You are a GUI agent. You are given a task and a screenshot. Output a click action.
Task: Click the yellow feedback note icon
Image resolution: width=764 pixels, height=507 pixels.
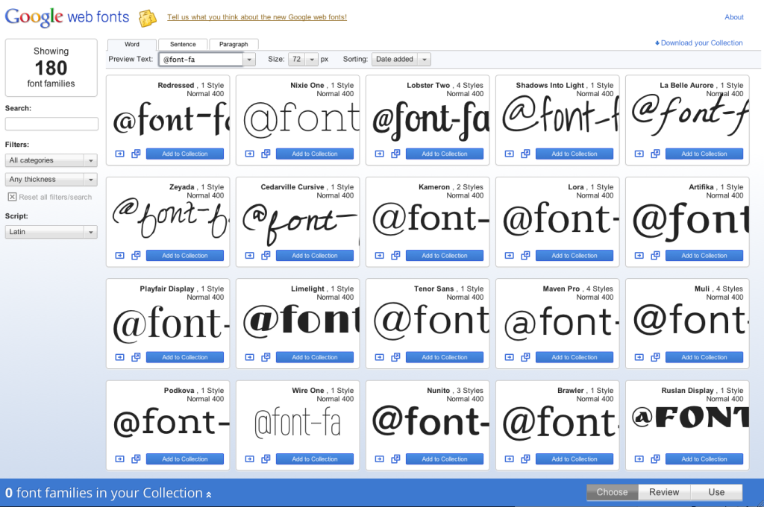click(148, 18)
